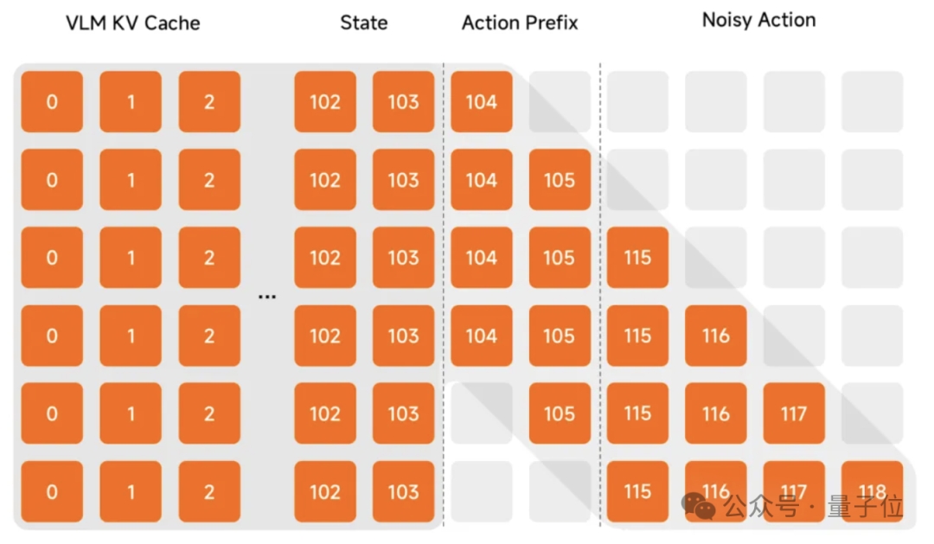Click the 104 tile in the top row
This screenshot has height=544, width=934.
click(x=481, y=102)
